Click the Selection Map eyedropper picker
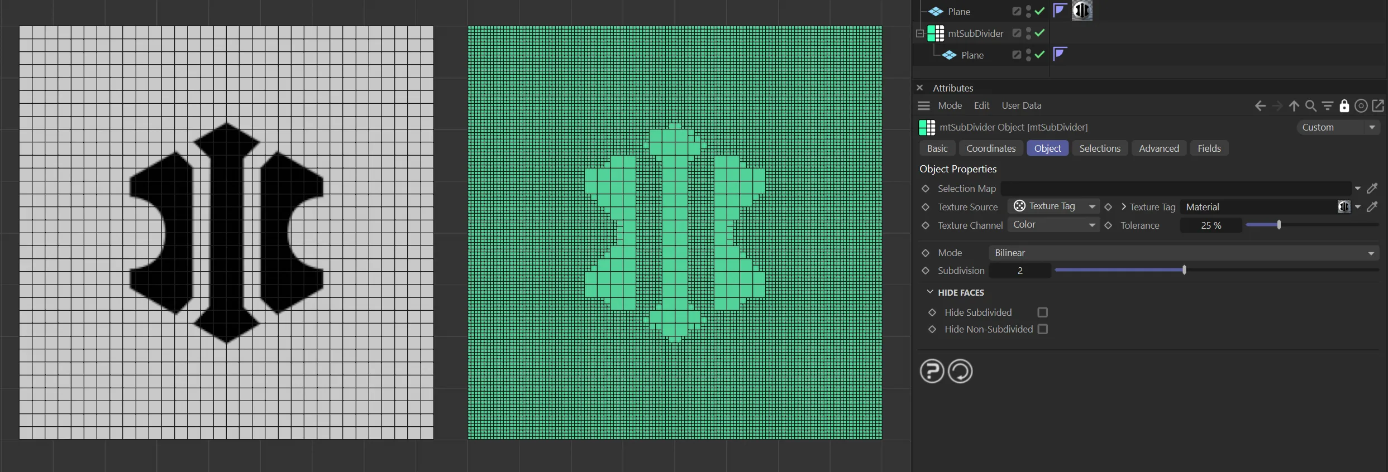 [x=1372, y=189]
